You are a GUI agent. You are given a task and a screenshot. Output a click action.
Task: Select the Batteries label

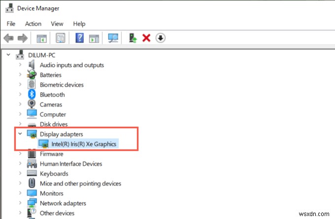[x=51, y=75]
